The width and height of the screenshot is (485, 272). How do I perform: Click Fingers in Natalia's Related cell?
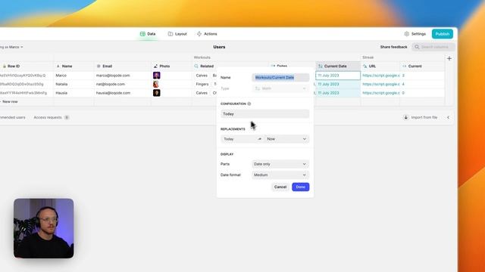click(x=202, y=84)
